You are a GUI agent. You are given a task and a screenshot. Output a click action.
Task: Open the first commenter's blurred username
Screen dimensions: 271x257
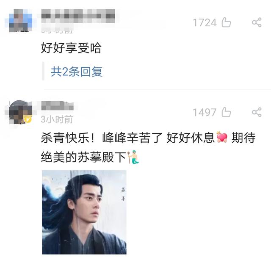coord(78,16)
